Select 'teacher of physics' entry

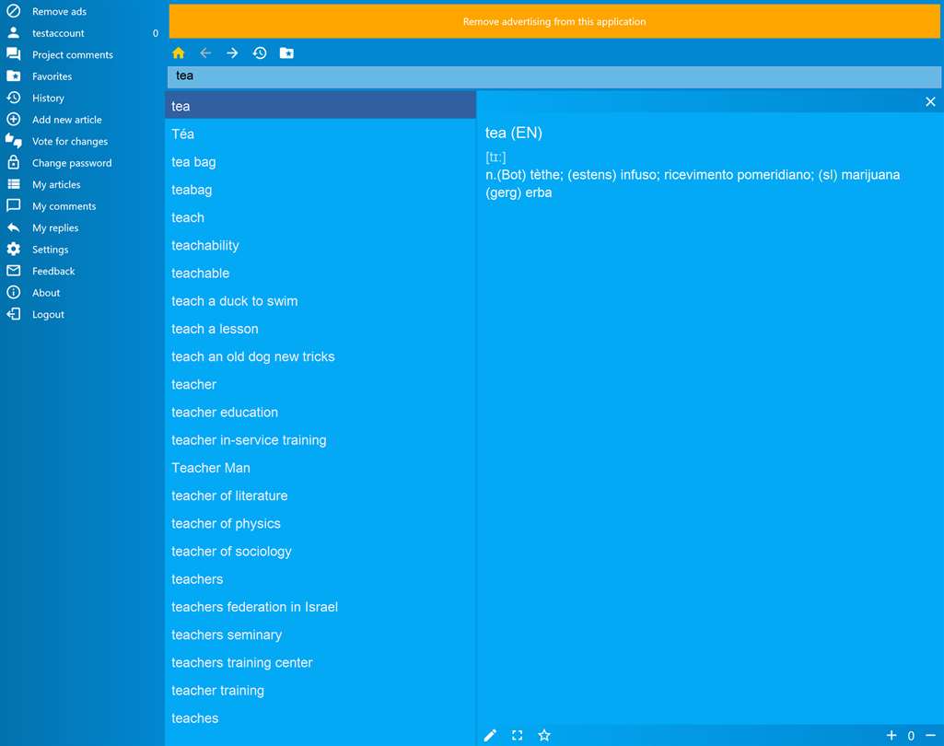pyautogui.click(x=320, y=523)
